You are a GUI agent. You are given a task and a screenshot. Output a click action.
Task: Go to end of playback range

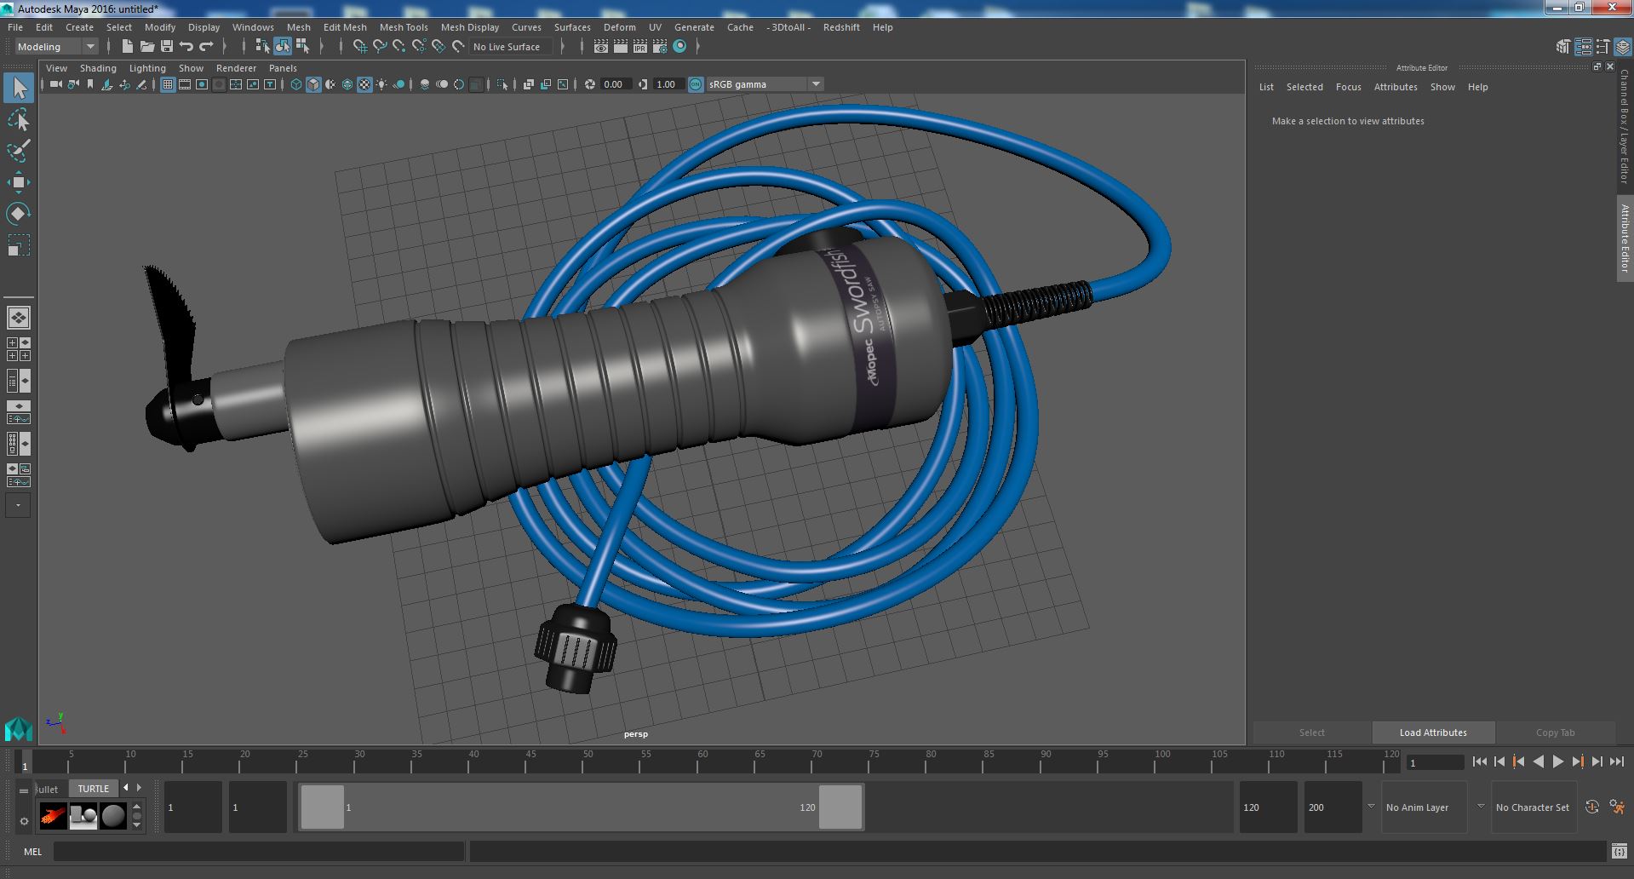tap(1617, 762)
